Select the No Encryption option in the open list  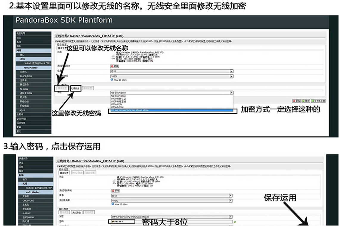point(172,96)
